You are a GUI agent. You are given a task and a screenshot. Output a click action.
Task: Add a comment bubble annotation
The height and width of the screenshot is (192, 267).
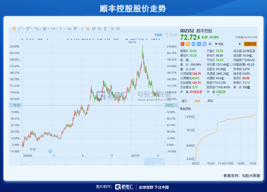[x=75, y=29]
